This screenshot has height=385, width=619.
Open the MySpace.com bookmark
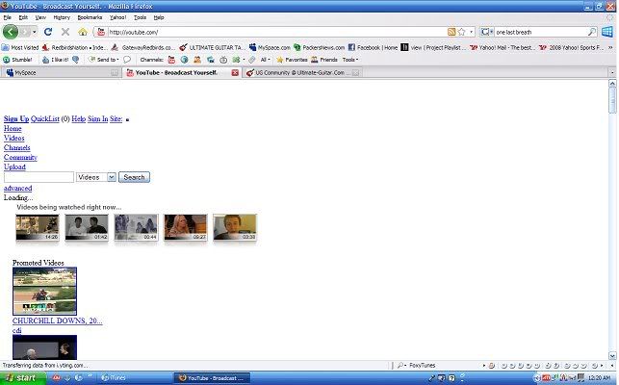coord(270,47)
